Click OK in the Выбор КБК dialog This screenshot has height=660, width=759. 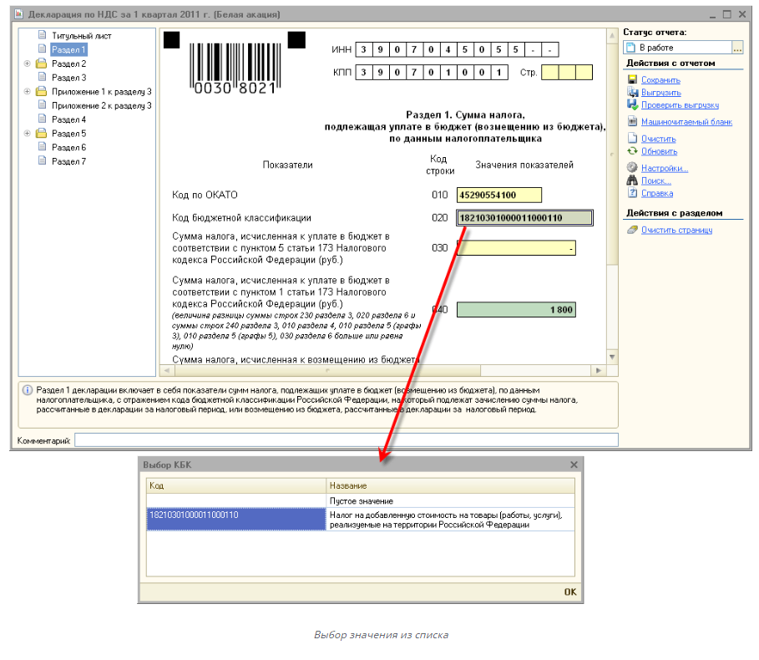569,591
